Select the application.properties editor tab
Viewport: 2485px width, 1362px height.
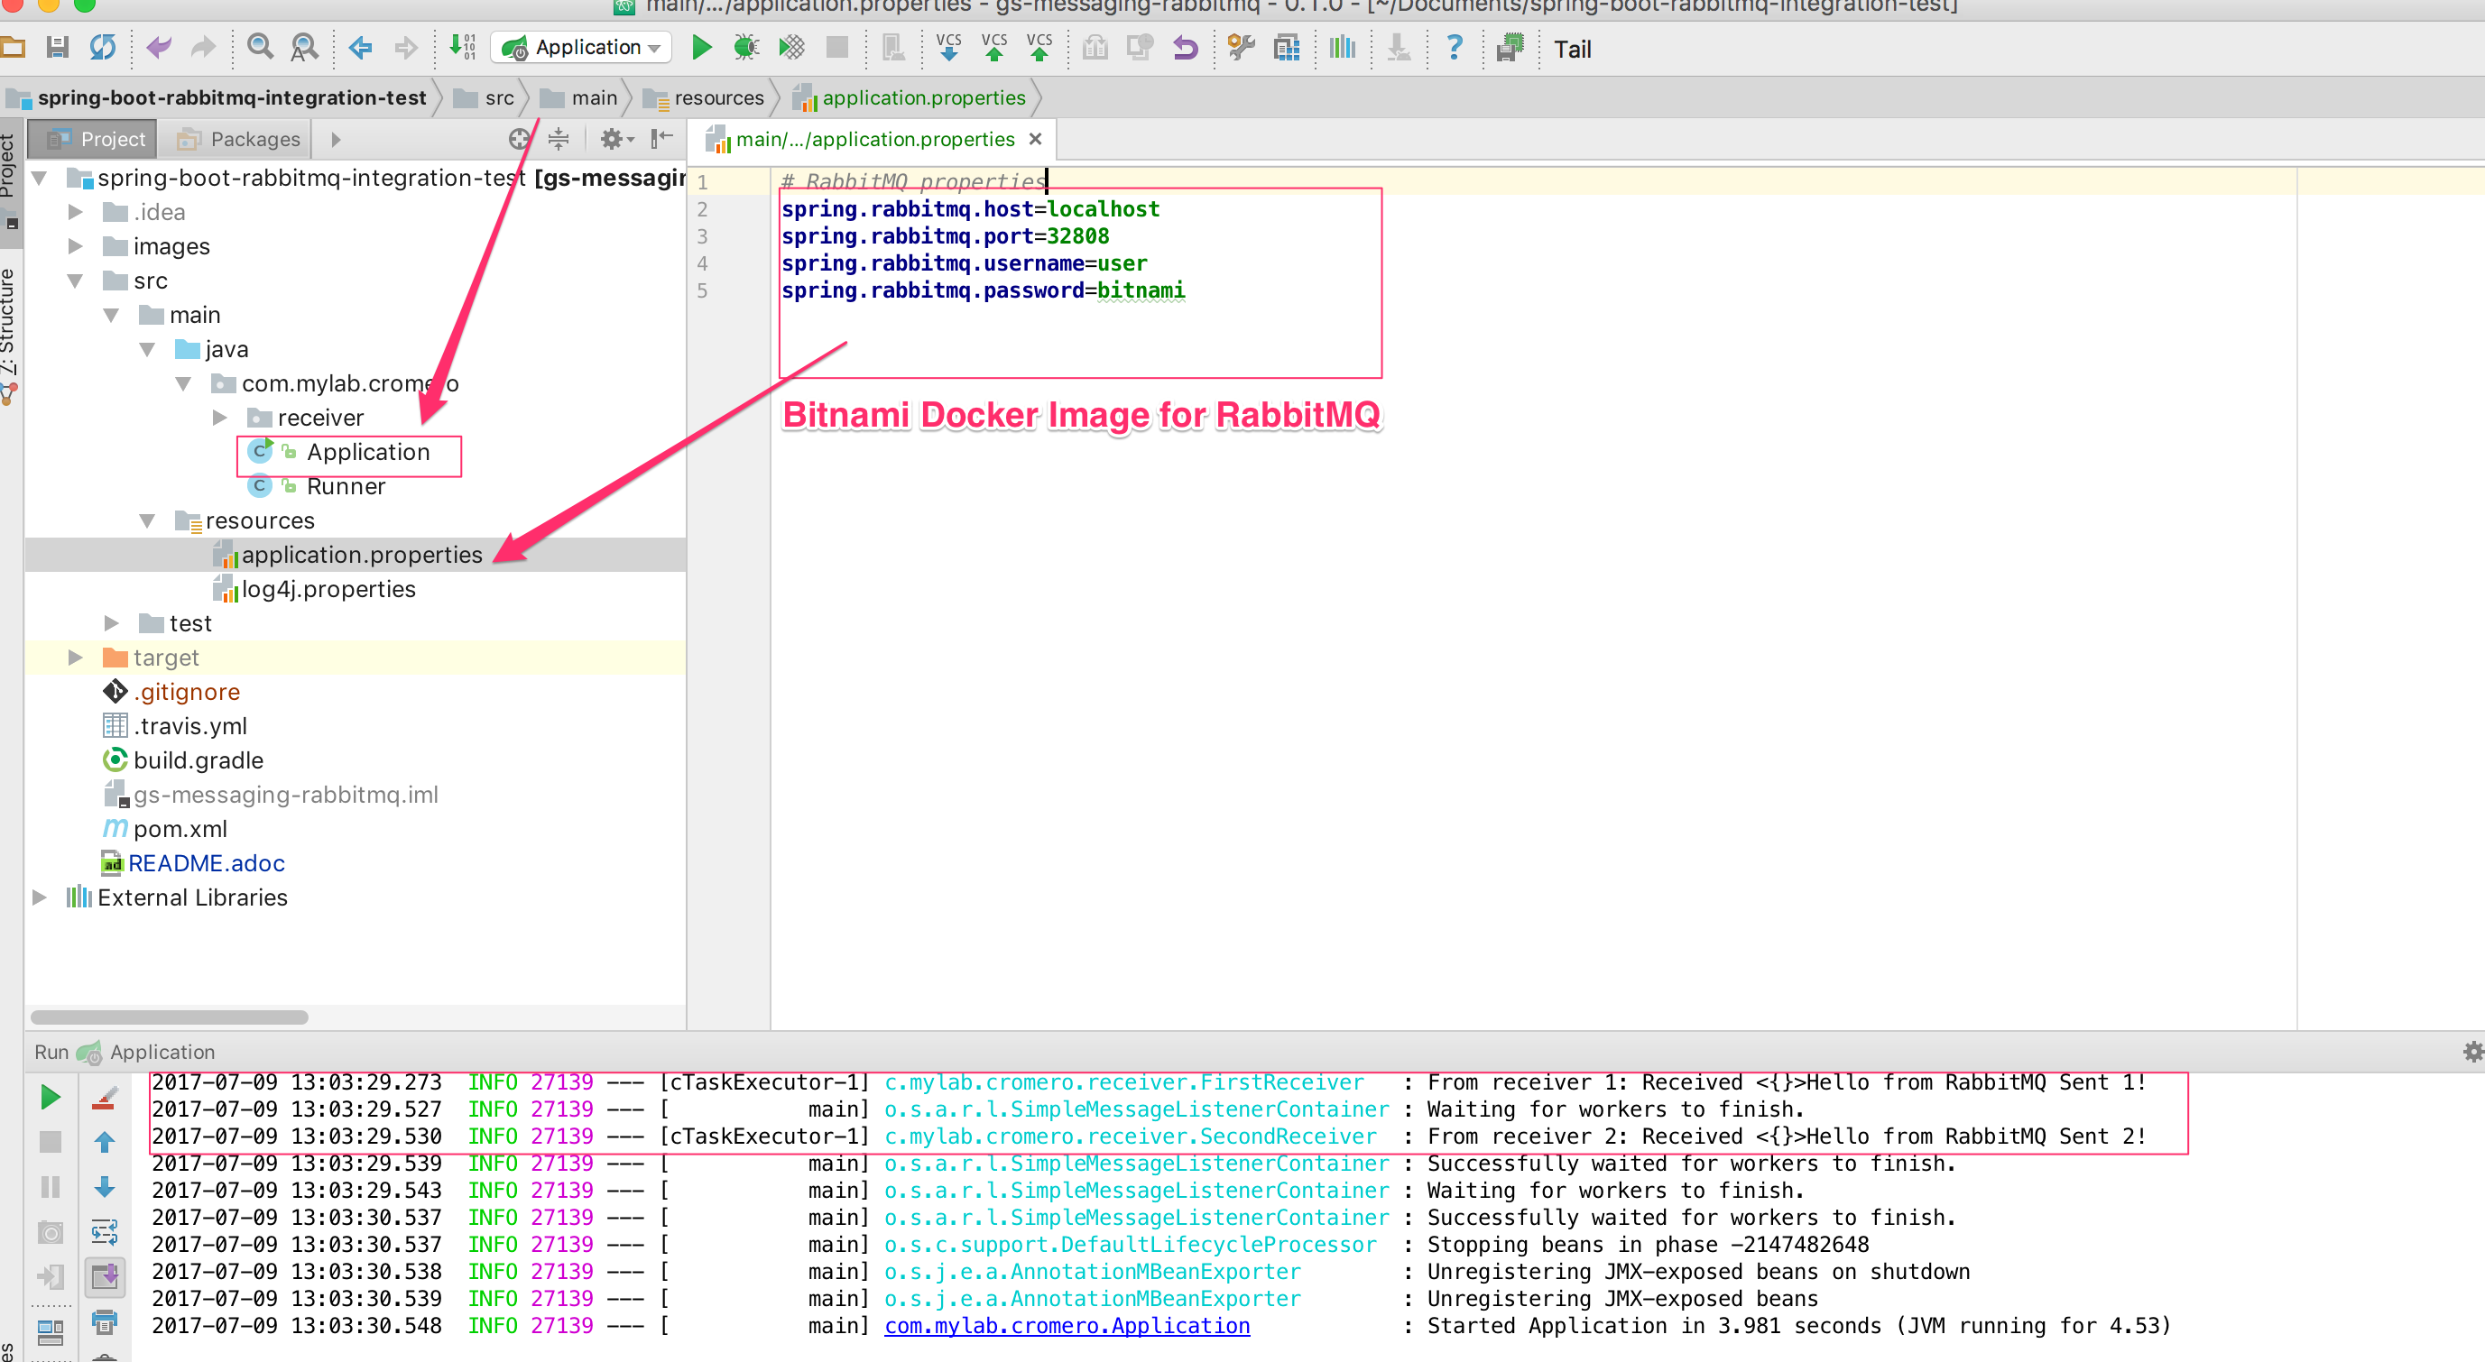click(873, 140)
